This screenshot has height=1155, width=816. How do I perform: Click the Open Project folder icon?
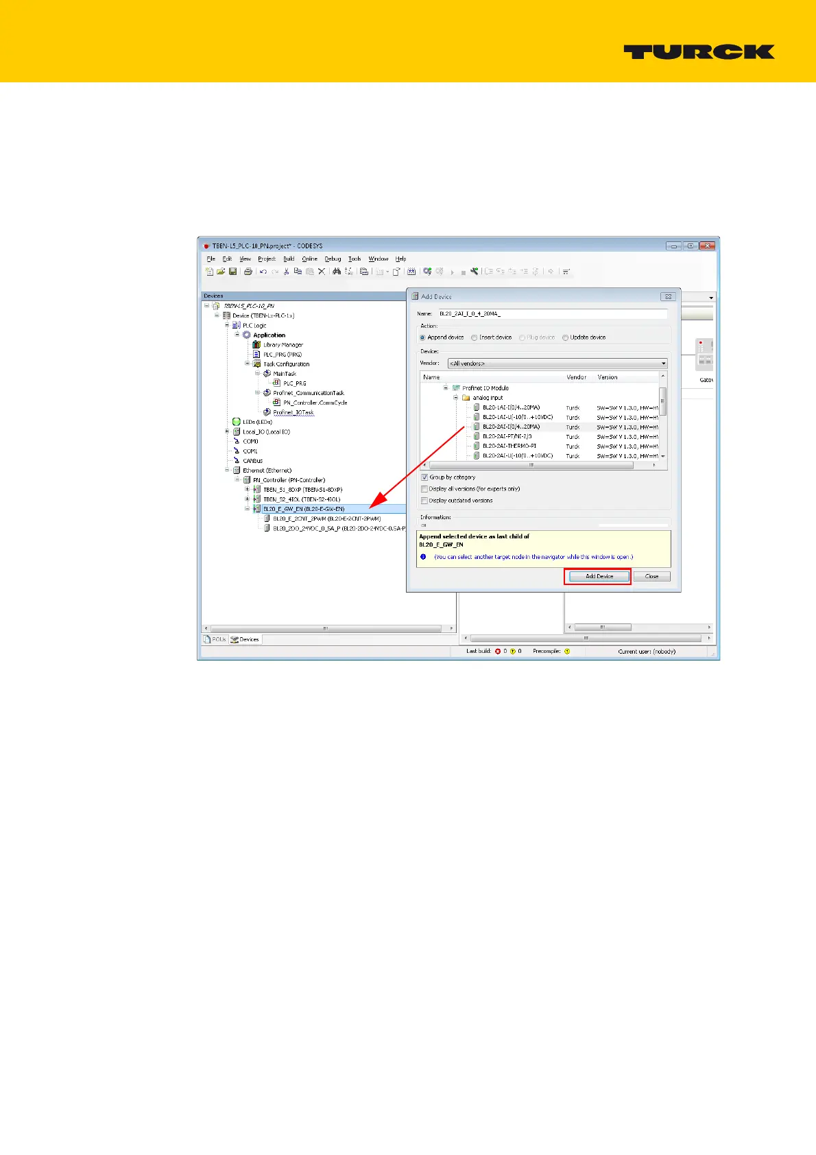point(220,272)
